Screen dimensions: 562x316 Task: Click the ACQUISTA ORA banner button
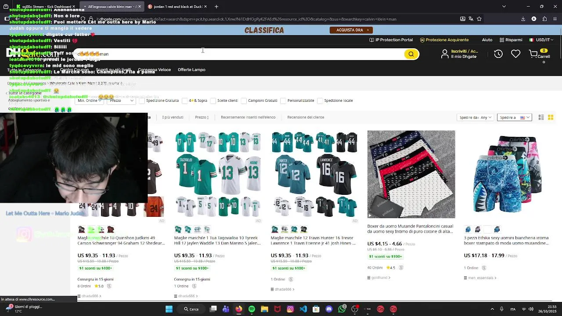tap(351, 30)
